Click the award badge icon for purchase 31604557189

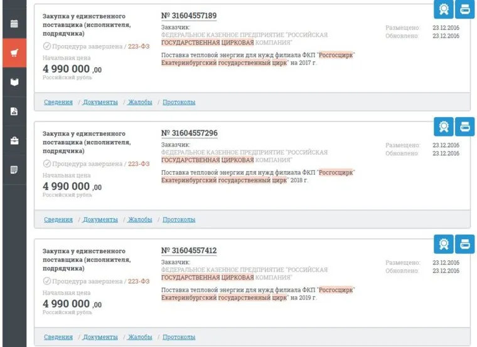click(443, 9)
